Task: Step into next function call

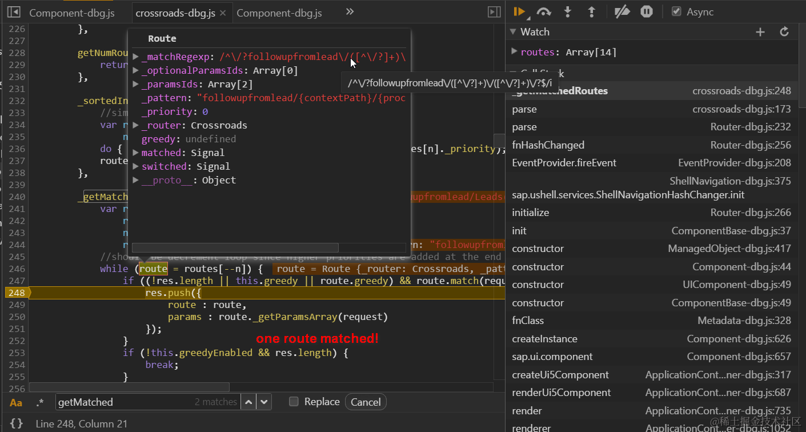Action: tap(568, 11)
